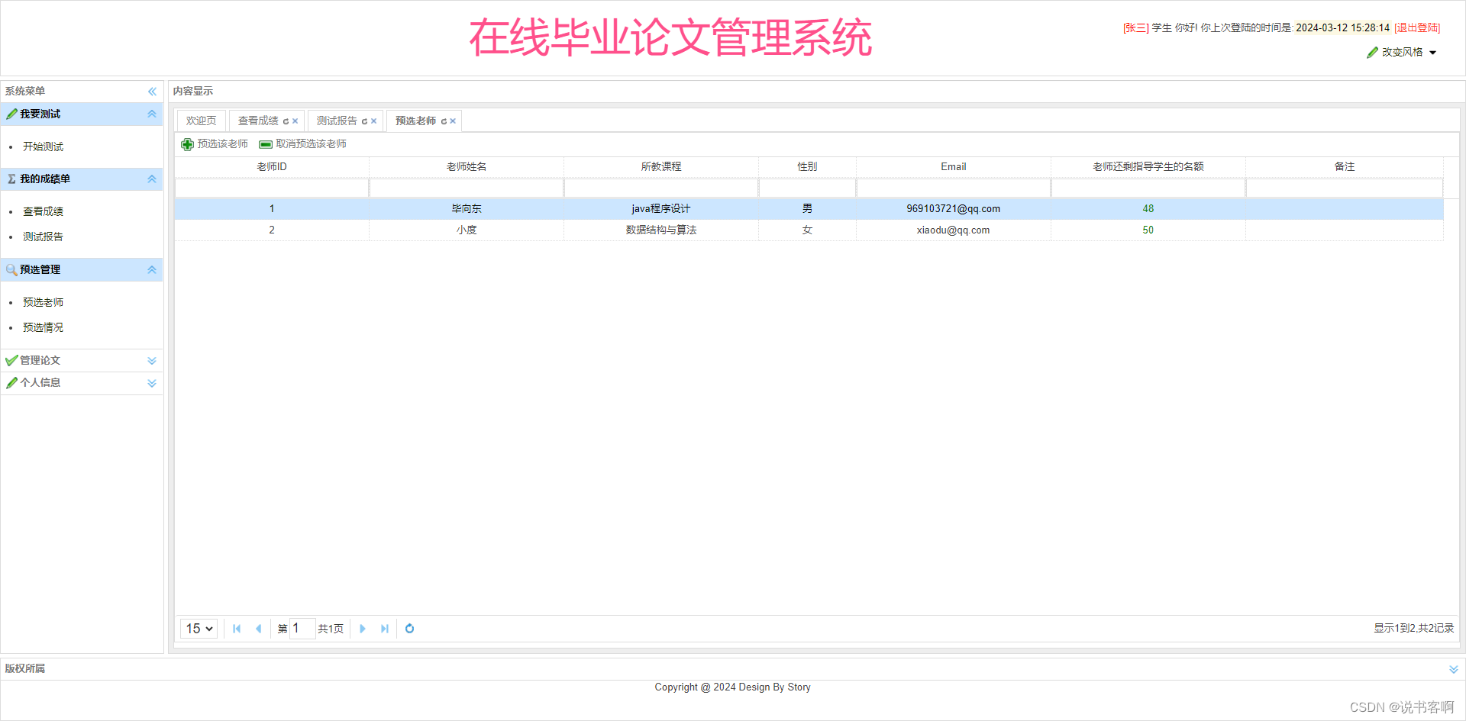This screenshot has width=1466, height=721.
Task: Click the checkmark icon beside 管理论文
Action: point(11,360)
